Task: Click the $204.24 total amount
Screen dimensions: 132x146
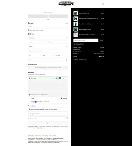Action: (x=102, y=57)
